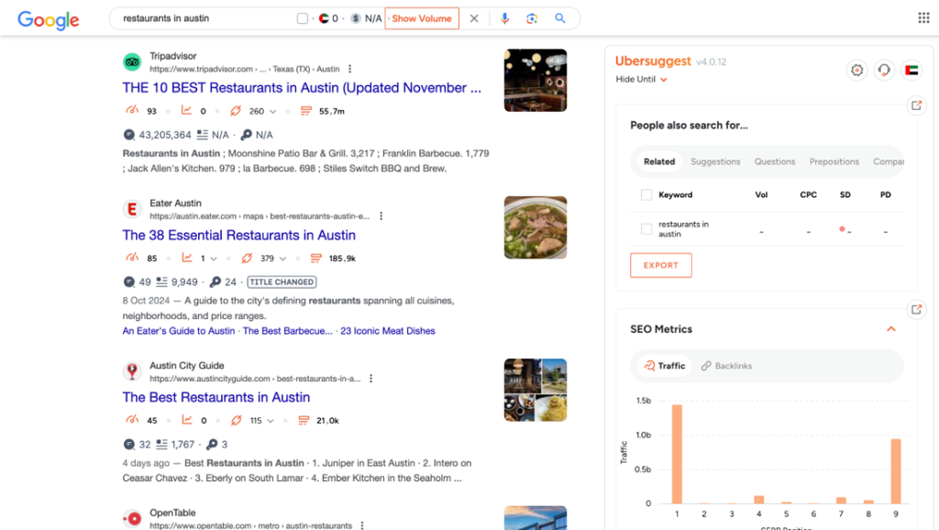Screen dimensions: 939x530
Task: Expand backlinks dropdown next to 260
Action: [x=273, y=111]
